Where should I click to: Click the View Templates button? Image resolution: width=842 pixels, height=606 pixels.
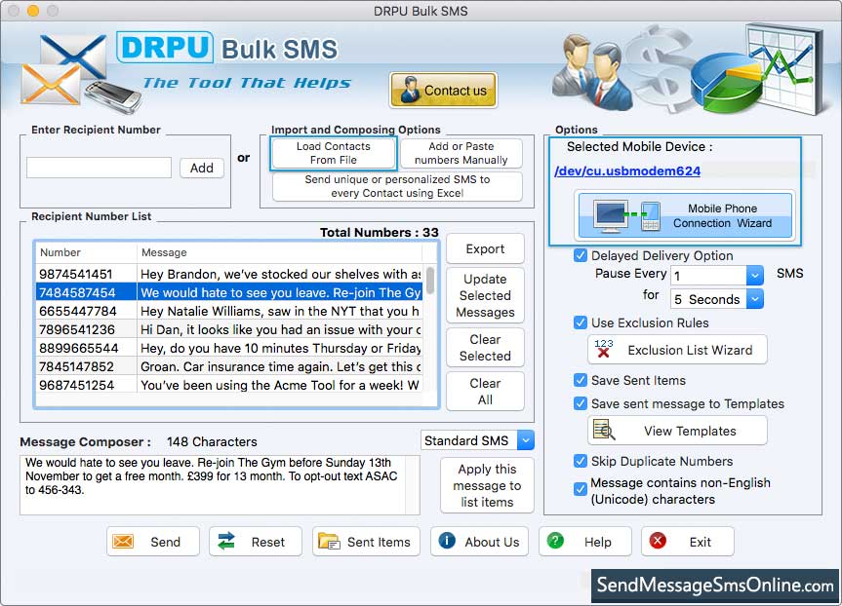(x=678, y=431)
